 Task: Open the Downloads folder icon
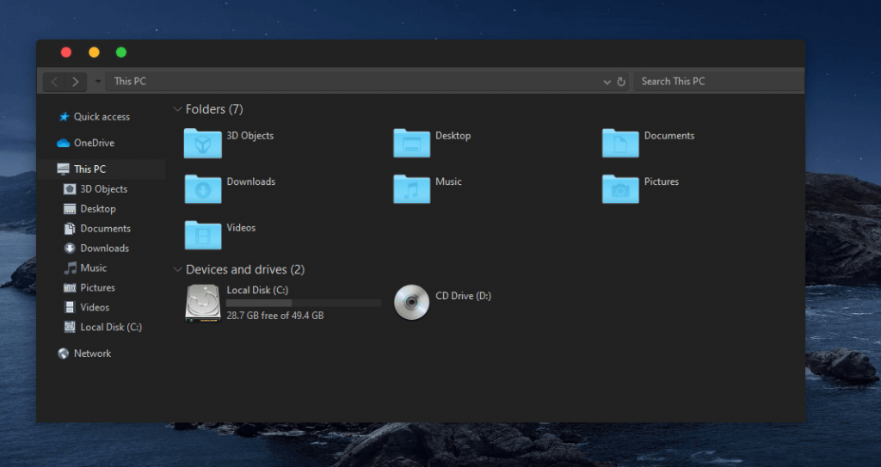click(202, 188)
